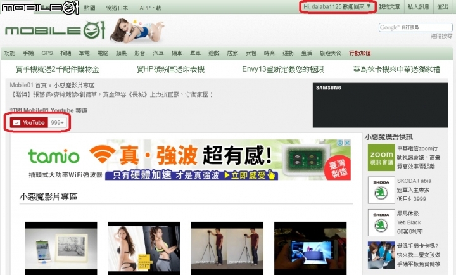Select the 居家 category tab
Image resolution: width=456 pixels, height=275 pixels.
pos(232,53)
